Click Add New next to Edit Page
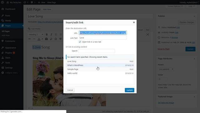 point(47,9)
